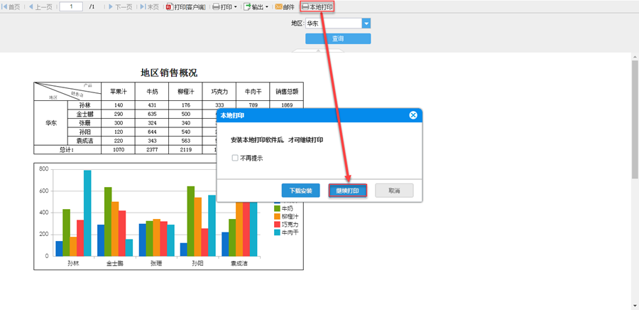This screenshot has width=639, height=310.
Task: Close the 本地打印 dialog
Action: pos(413,115)
